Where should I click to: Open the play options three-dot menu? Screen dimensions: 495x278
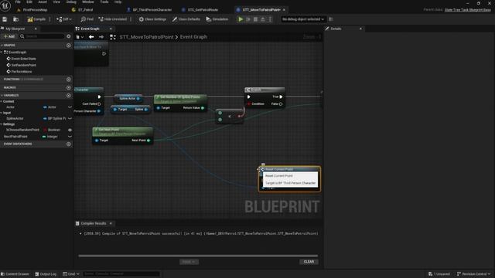coord(270,19)
